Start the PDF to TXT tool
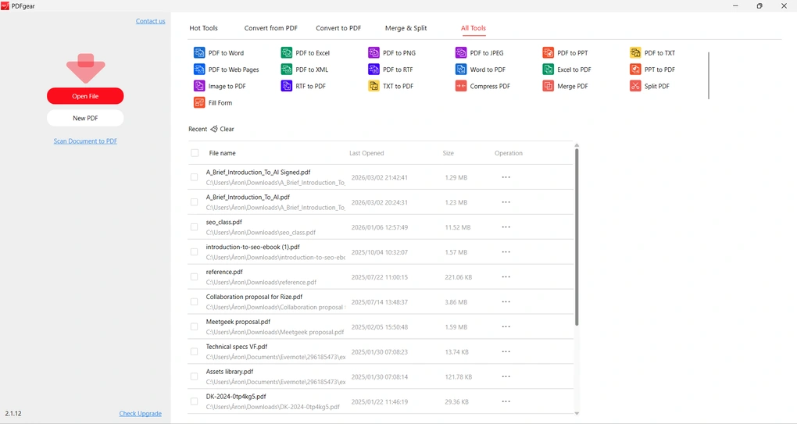The height and width of the screenshot is (424, 797). coord(652,53)
